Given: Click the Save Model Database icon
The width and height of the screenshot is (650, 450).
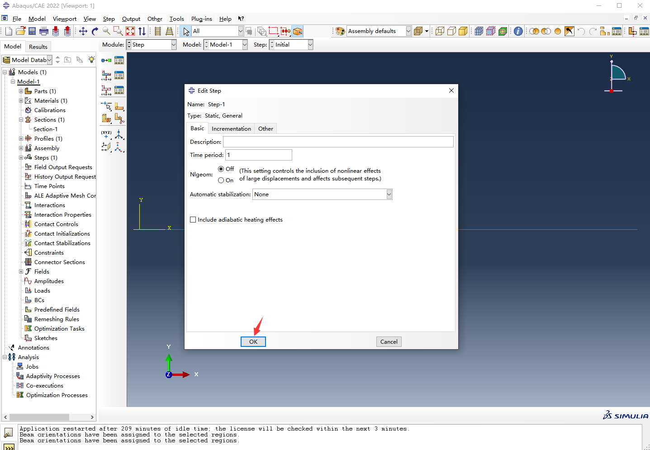Looking at the screenshot, I should (32, 31).
